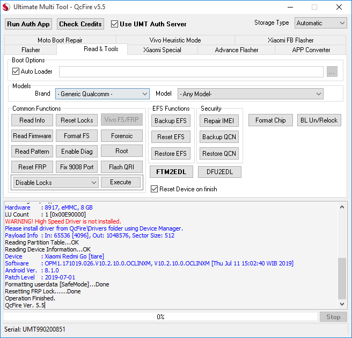Switch to Advance Flasher tab

coord(237,49)
